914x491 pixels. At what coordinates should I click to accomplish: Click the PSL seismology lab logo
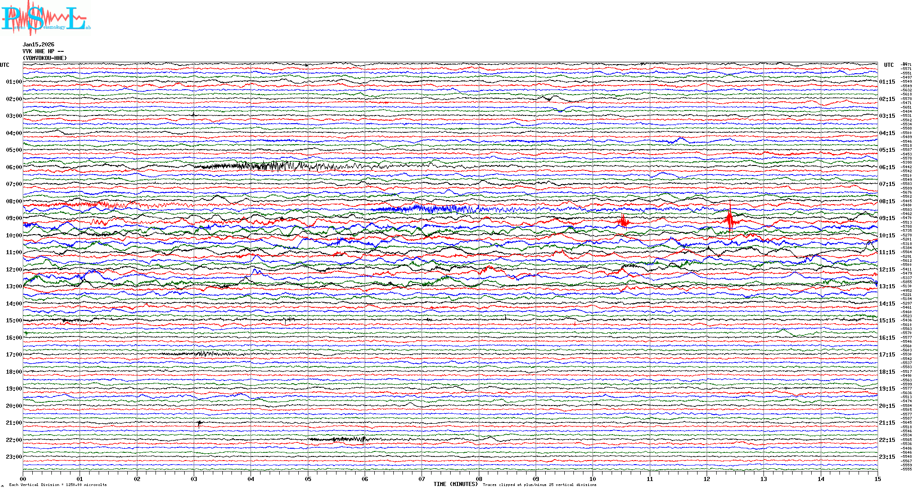45,18
